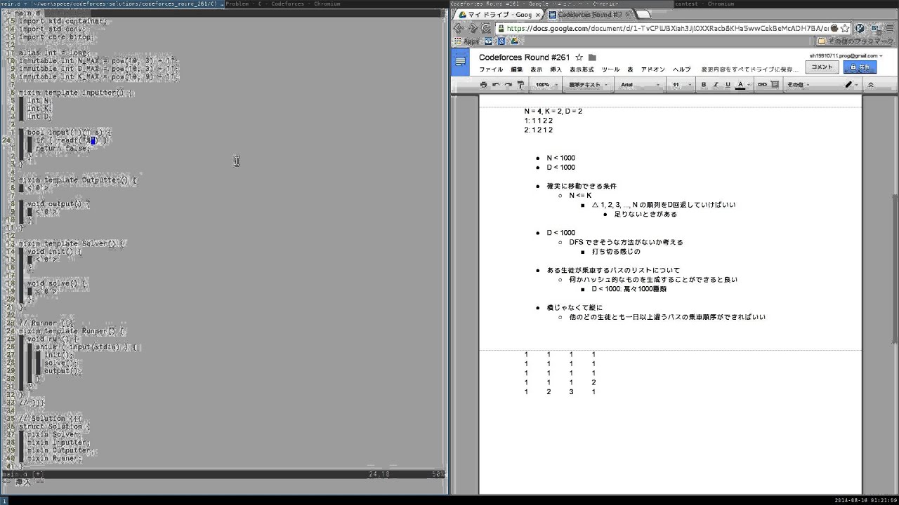Open the paragraph style dropdown 標準テキスト
899x505 pixels.
pyautogui.click(x=588, y=85)
